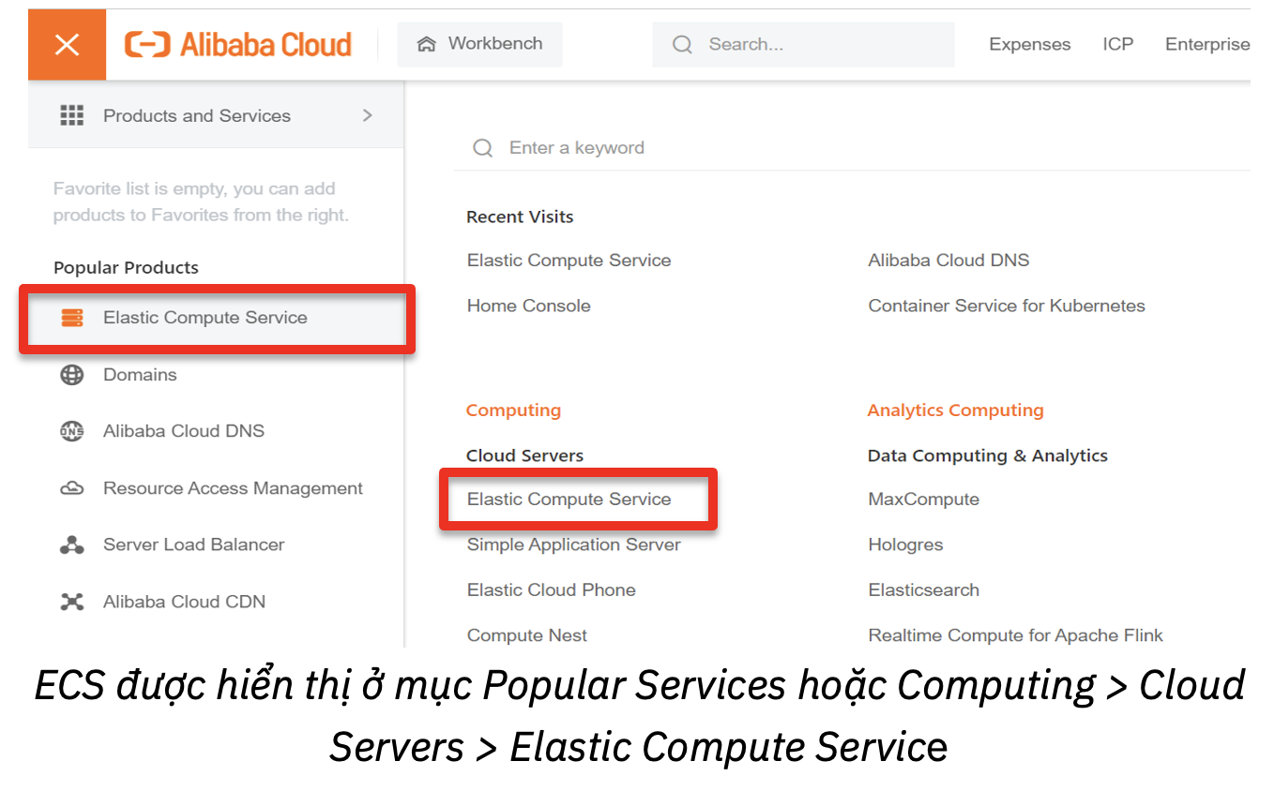Focus the top Search field
The height and width of the screenshot is (806, 1274).
pyautogui.click(x=816, y=44)
